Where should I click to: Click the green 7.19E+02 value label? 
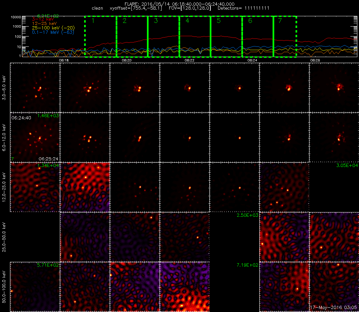pyautogui.click(x=247, y=265)
